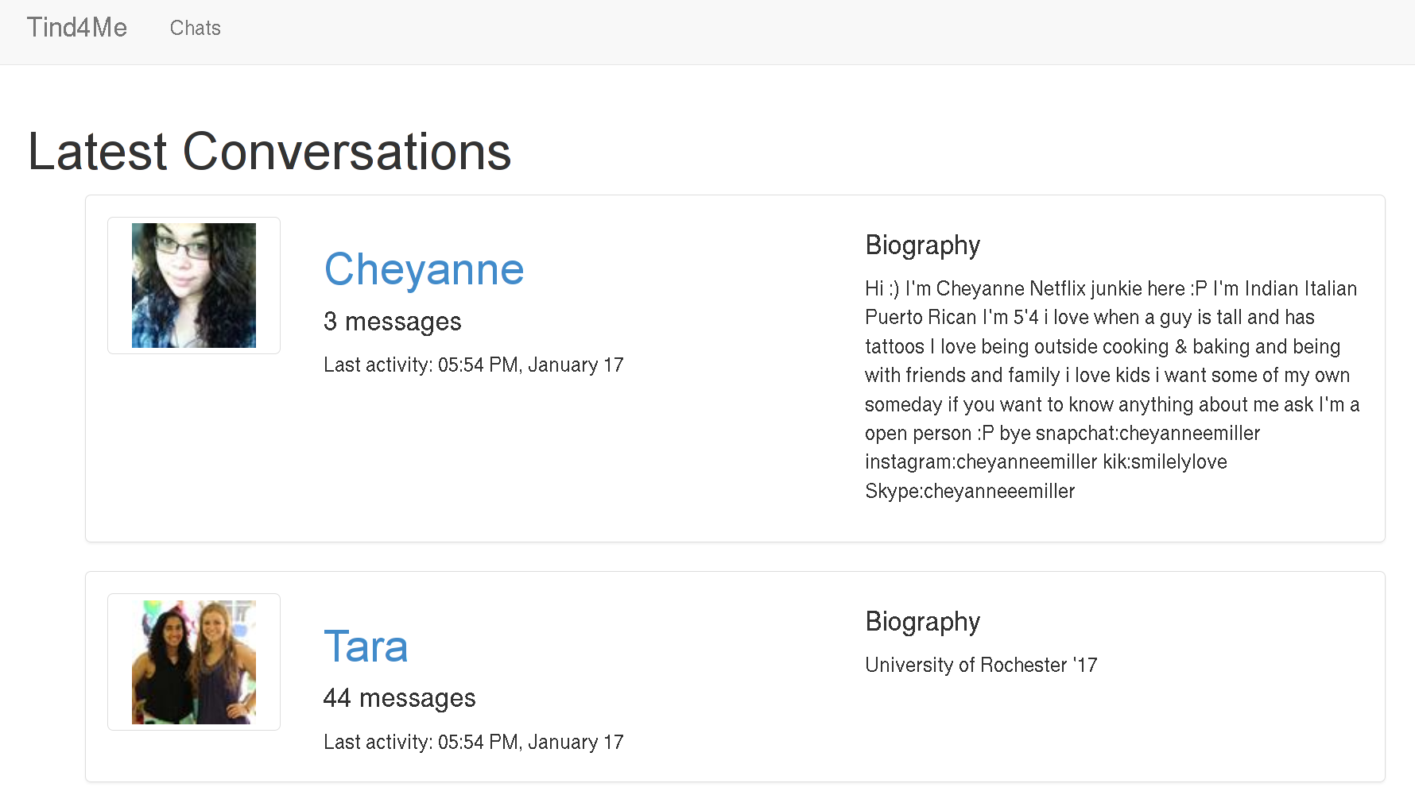Viewport: 1415px width, 795px height.
Task: Click the Tind4Me brand logo
Action: point(77,28)
